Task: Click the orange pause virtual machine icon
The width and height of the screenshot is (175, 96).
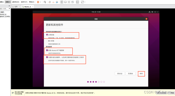Action: coord(38,2)
